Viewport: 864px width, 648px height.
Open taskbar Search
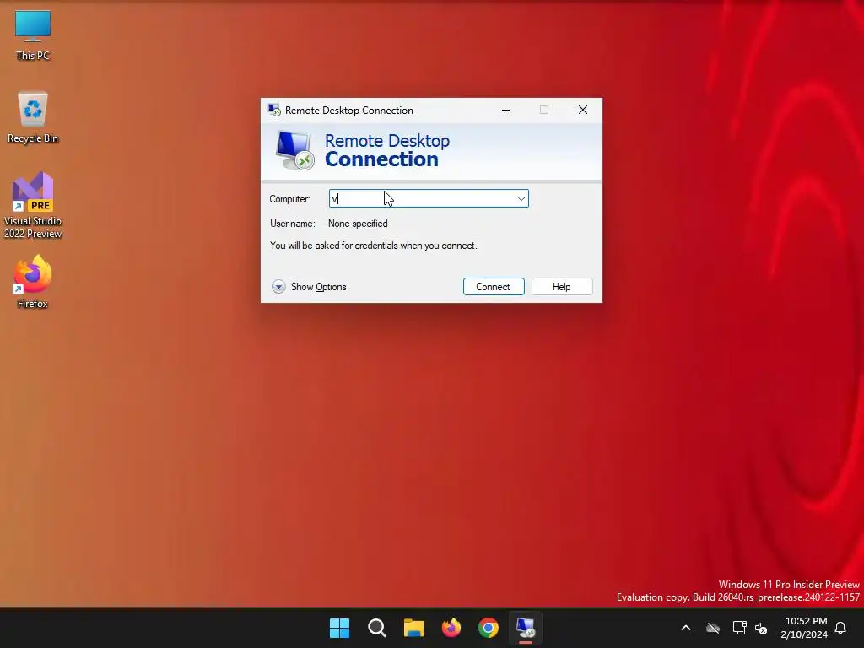[377, 628]
